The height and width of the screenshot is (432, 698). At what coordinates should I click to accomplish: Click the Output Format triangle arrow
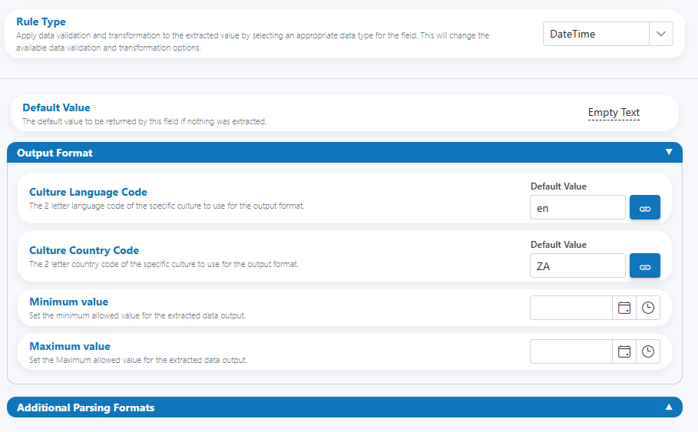click(x=669, y=152)
